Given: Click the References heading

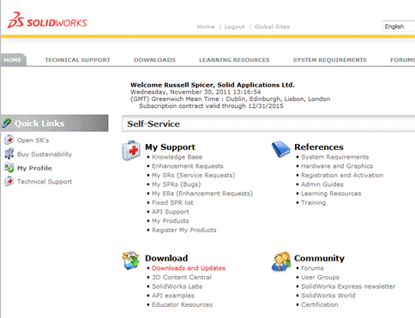Looking at the screenshot, I should pyautogui.click(x=319, y=147).
